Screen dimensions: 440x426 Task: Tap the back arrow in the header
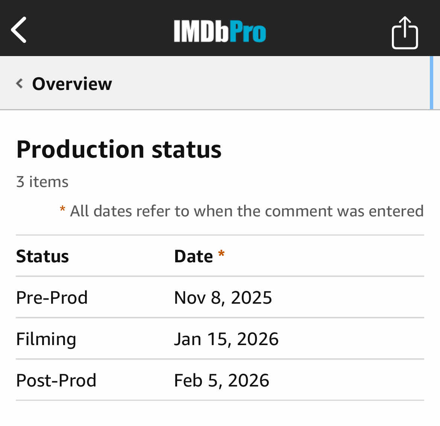[19, 30]
